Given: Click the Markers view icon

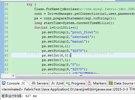Looking at the screenshot, I should 90,83.
